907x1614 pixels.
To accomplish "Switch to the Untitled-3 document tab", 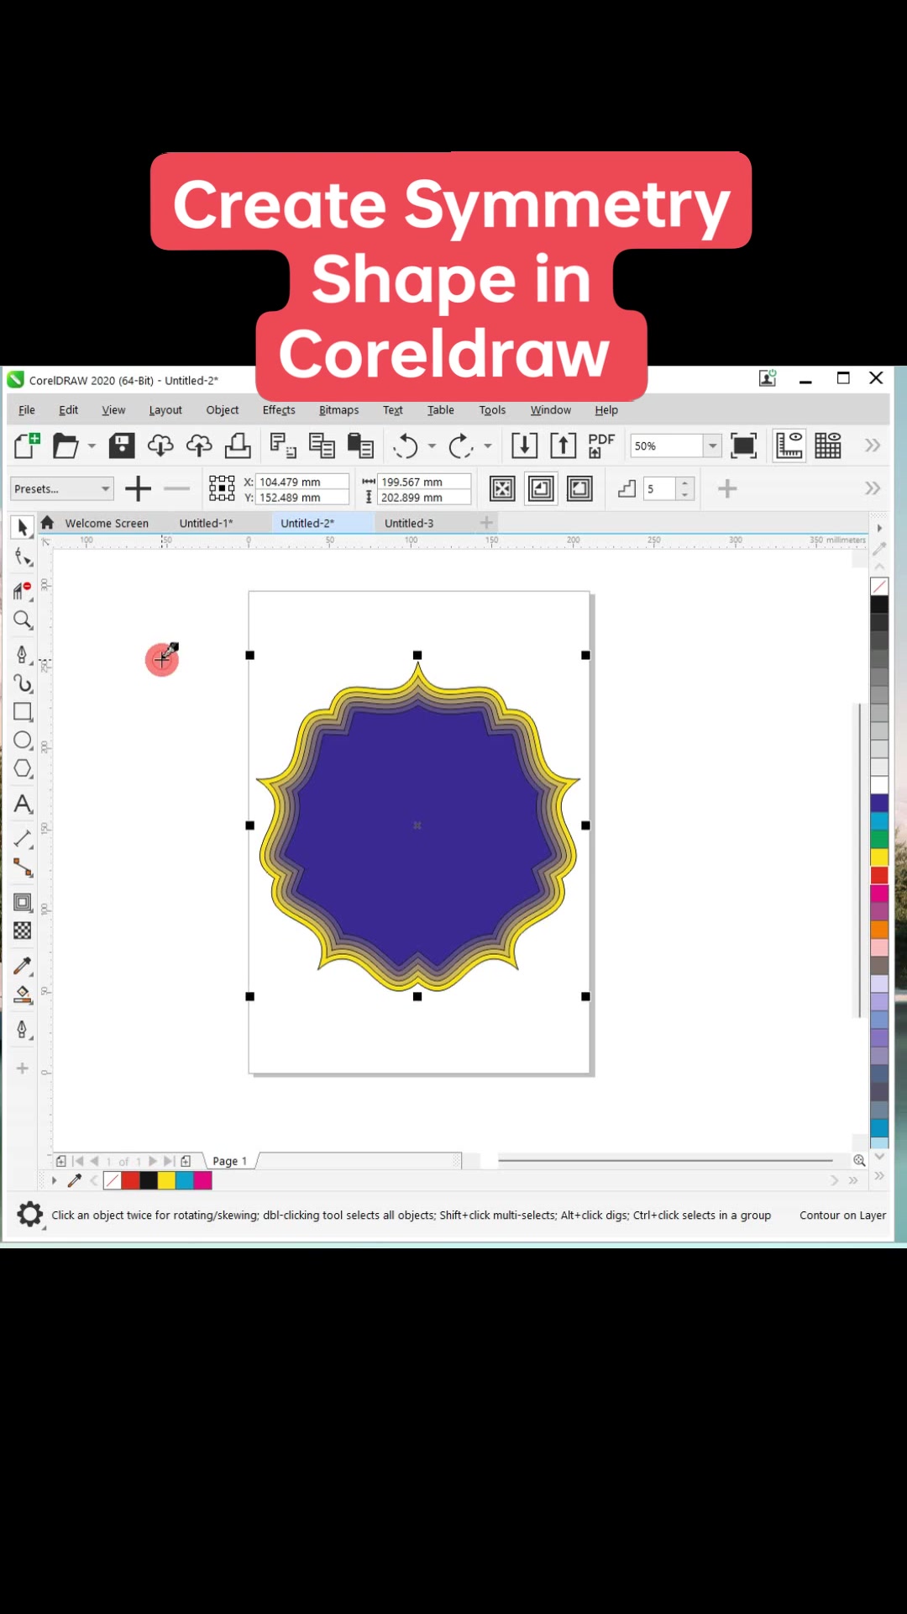I will (409, 523).
